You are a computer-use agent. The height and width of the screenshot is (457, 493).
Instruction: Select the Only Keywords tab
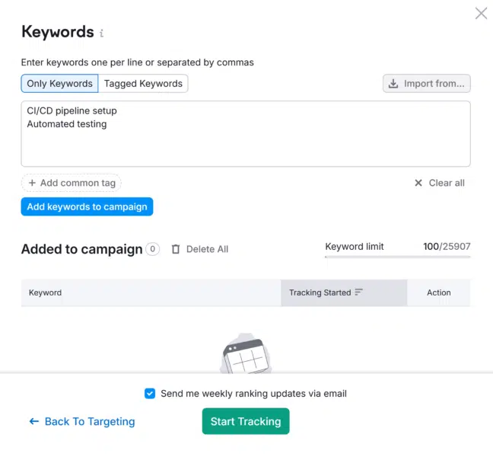point(60,84)
